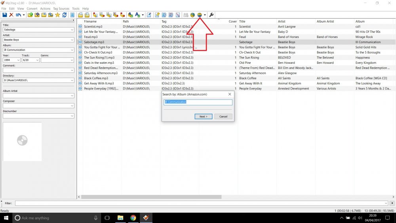This screenshot has height=223, width=396.
Task: Select the Black Coffee.mp3 row
Action: click(236, 78)
